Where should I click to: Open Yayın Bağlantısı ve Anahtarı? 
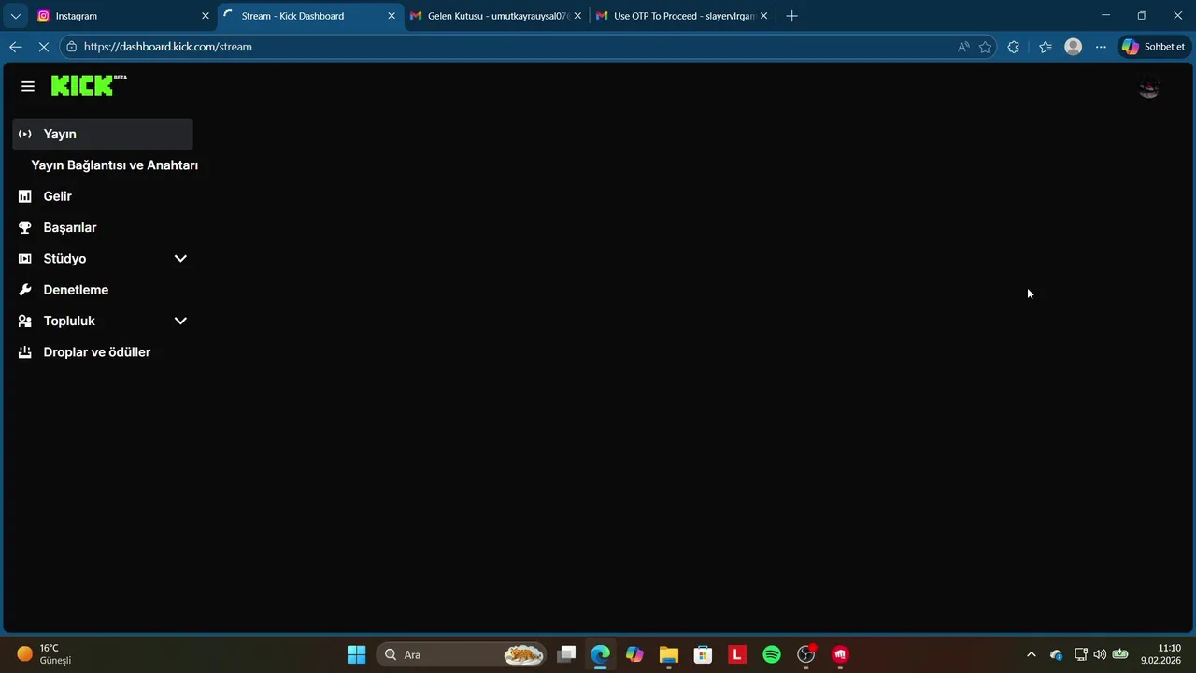pos(115,165)
